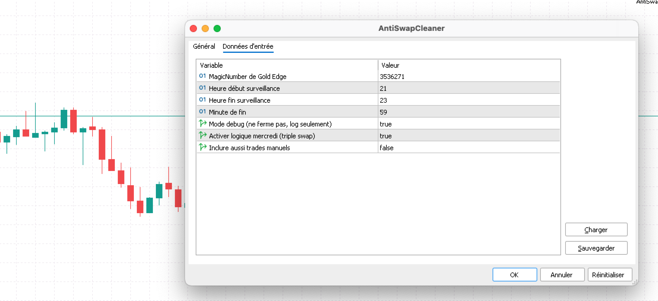Switch to the Général tab
Image resolution: width=658 pixels, height=301 pixels.
click(204, 46)
